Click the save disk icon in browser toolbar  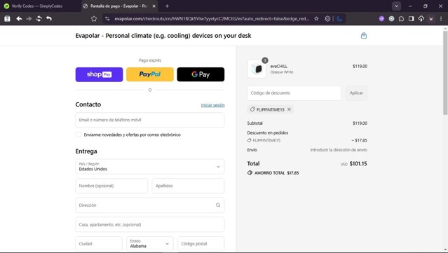pyautogui.click(x=7, y=18)
